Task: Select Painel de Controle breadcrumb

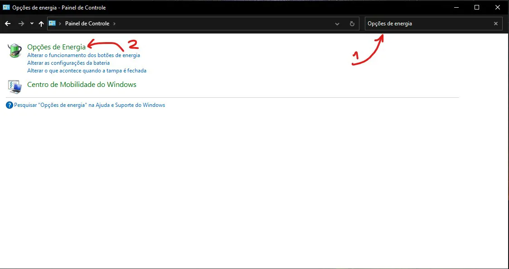Action: [87, 24]
